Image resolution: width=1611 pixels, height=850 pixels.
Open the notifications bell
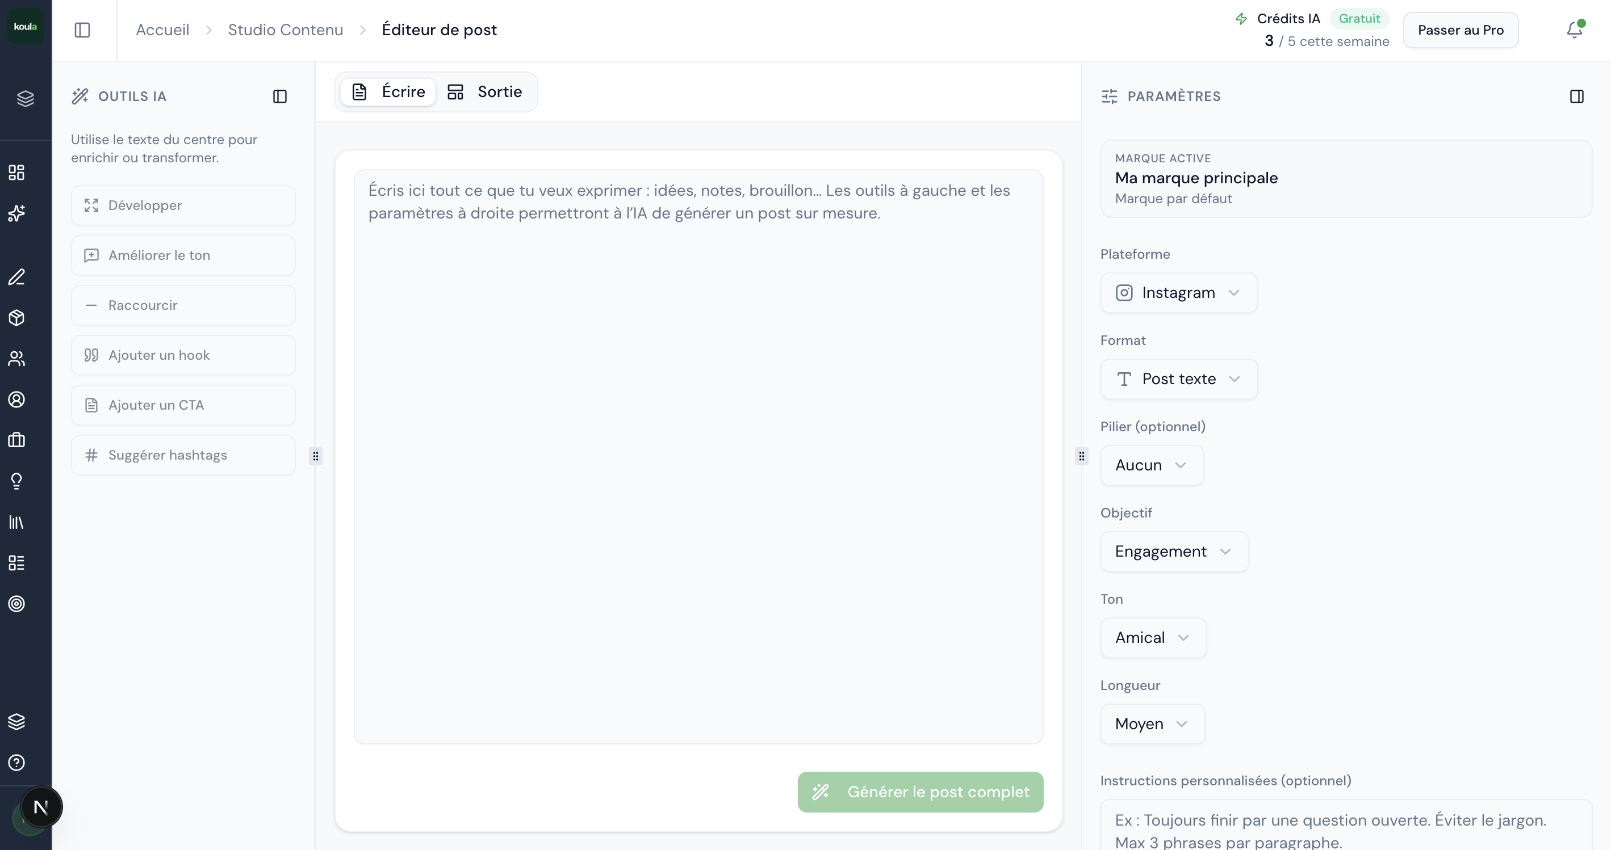point(1574,30)
